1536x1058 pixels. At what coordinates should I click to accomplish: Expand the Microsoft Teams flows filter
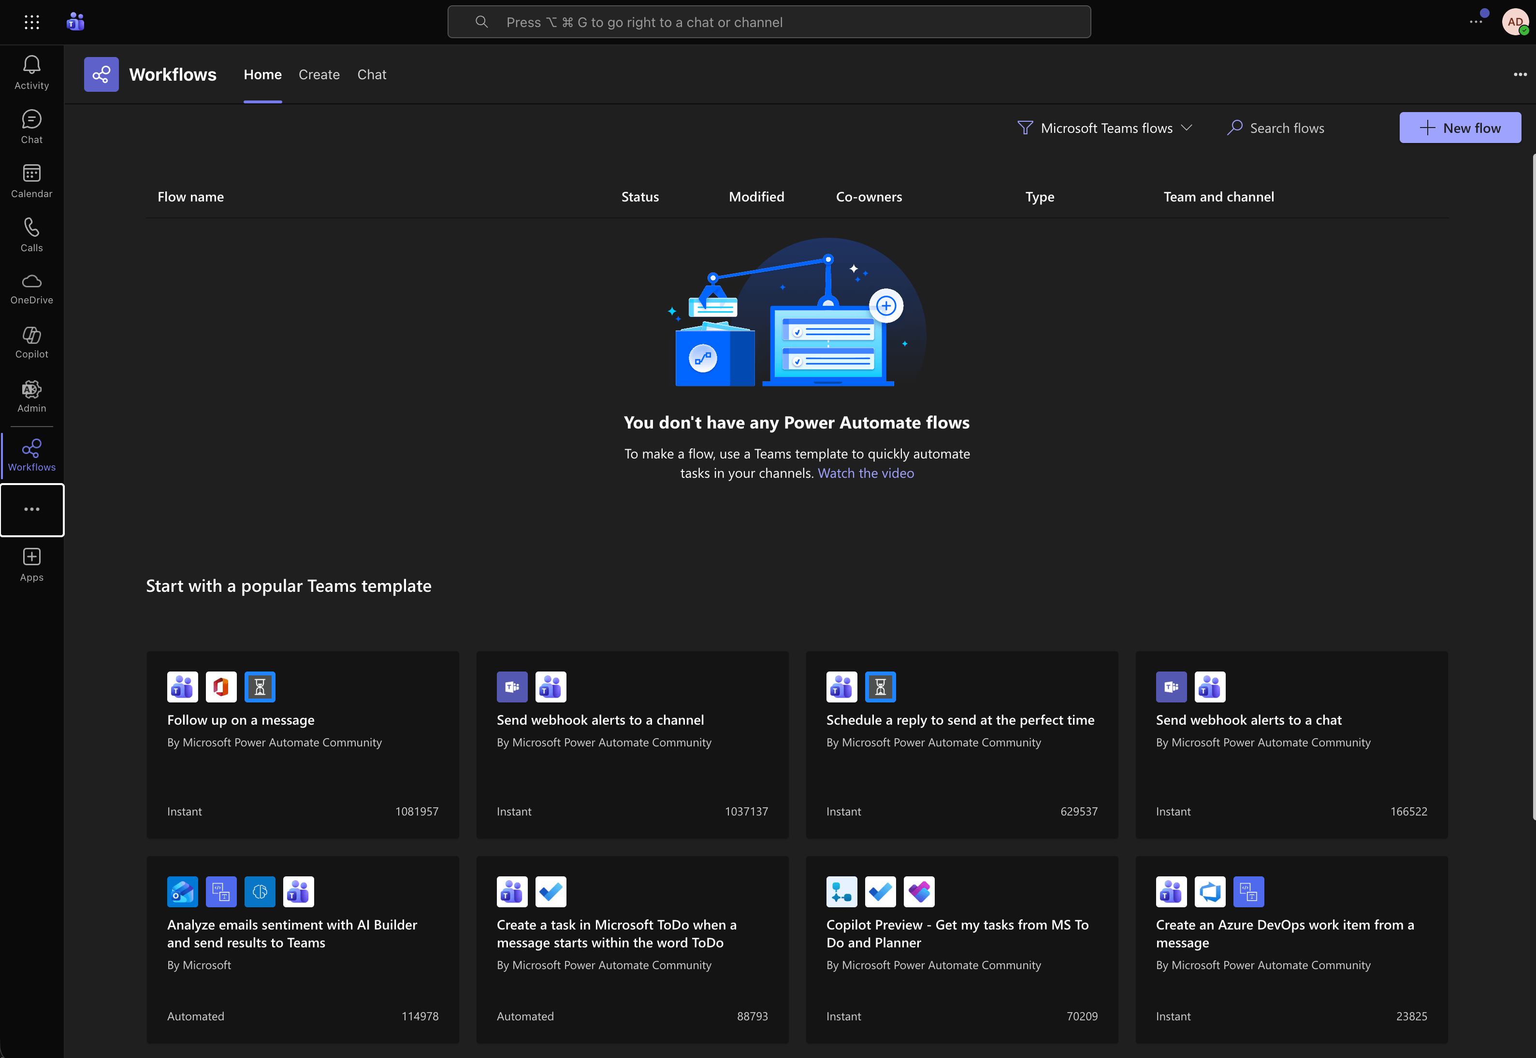click(1105, 127)
